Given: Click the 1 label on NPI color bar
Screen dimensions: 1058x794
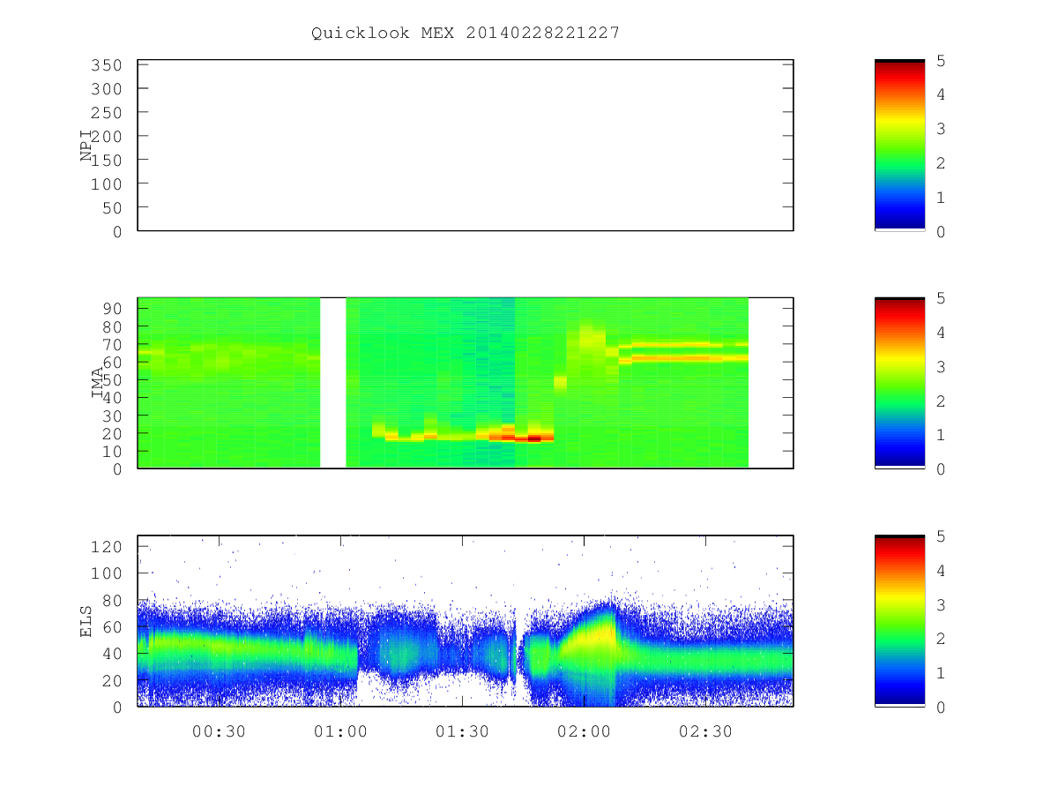Looking at the screenshot, I should coord(942,198).
